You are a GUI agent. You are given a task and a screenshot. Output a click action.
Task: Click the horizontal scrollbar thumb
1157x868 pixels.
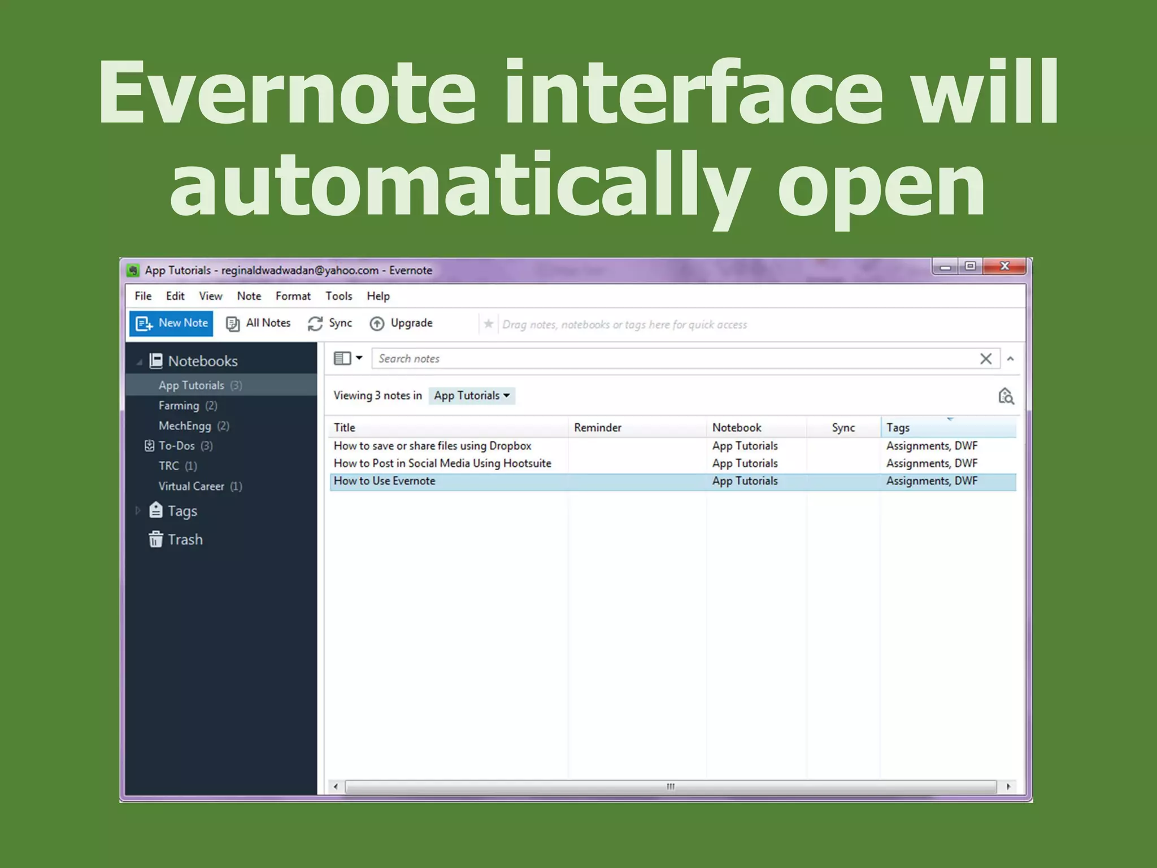point(671,787)
